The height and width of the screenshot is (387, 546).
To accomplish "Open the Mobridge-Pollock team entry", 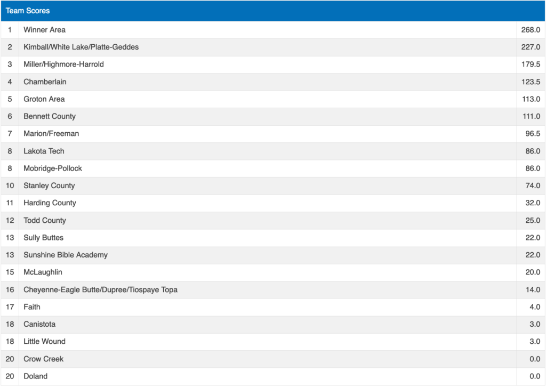I will pyautogui.click(x=53, y=168).
